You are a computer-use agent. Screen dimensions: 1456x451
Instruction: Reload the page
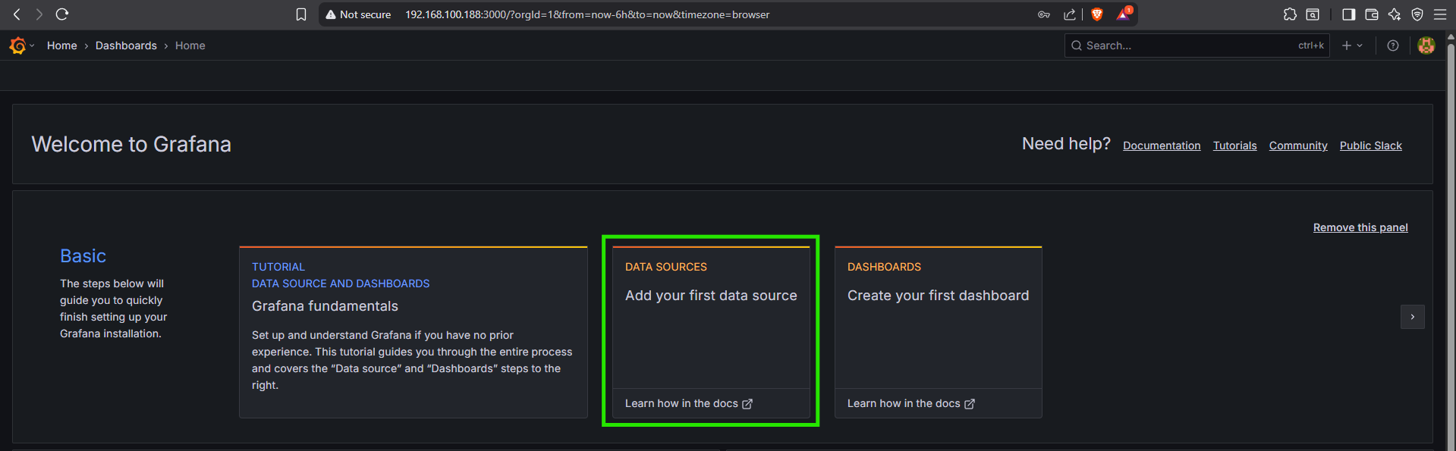pos(62,14)
